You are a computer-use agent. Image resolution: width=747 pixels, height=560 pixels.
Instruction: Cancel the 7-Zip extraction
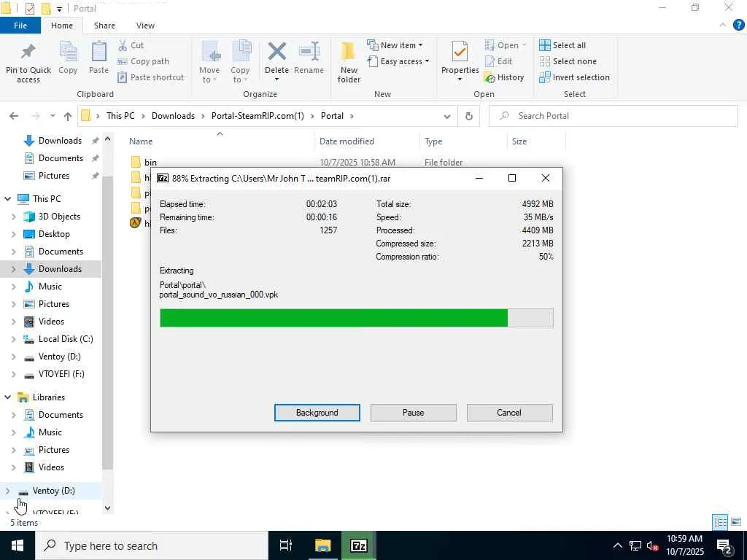[509, 413]
